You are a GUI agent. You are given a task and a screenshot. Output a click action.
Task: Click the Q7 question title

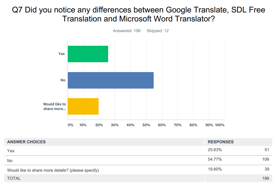(138, 14)
